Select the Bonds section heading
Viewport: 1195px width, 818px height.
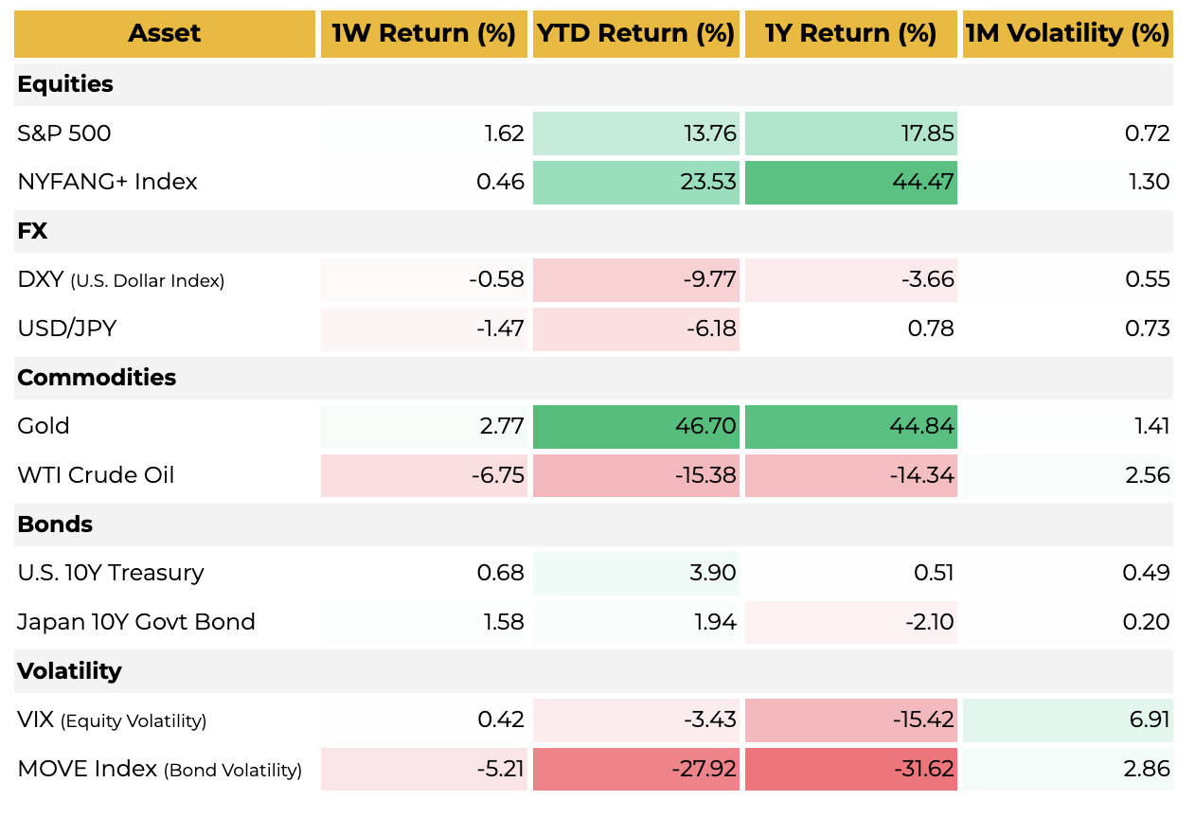click(x=55, y=525)
